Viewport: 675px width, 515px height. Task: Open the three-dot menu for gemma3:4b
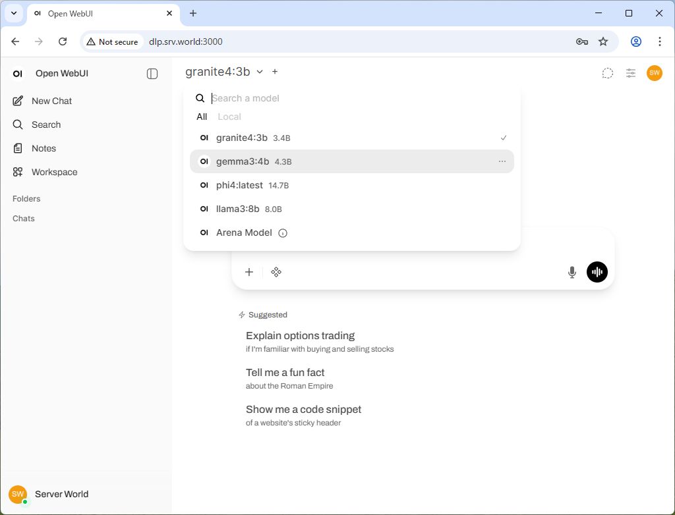pyautogui.click(x=502, y=161)
